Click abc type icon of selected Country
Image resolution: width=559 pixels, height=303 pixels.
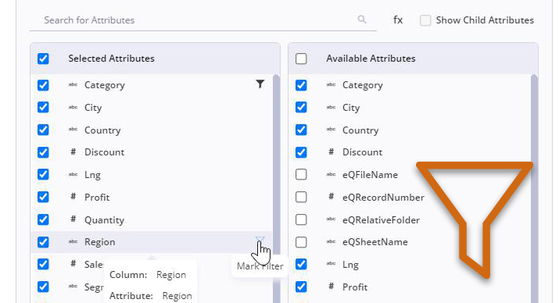[73, 130]
